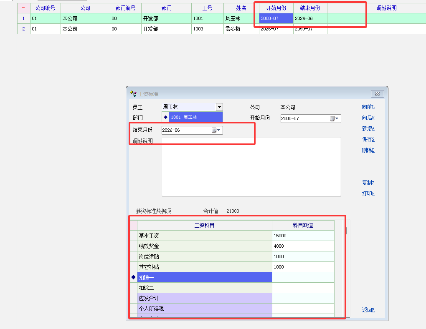The height and width of the screenshot is (329, 426).
Task: Close the 工资标准 dialog
Action: click(378, 93)
